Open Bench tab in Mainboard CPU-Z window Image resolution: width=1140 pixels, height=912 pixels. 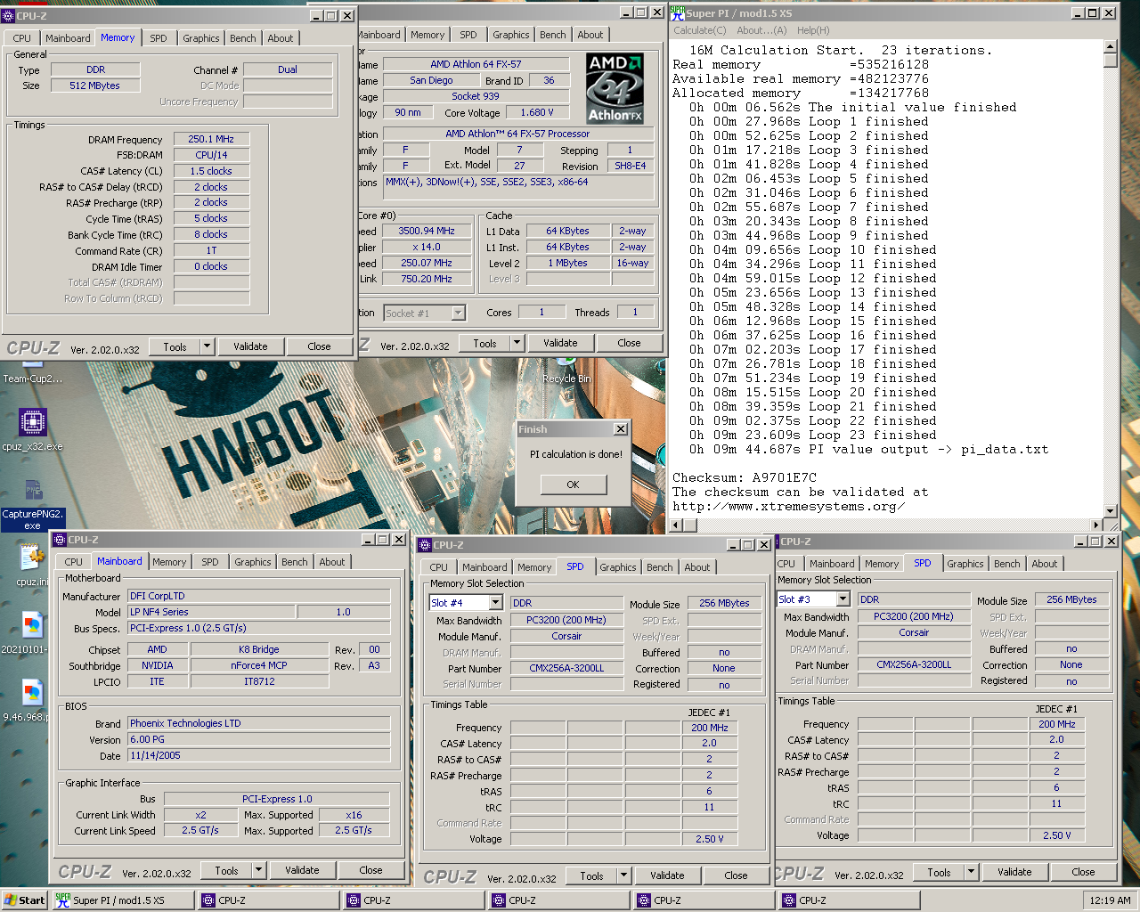tap(294, 562)
